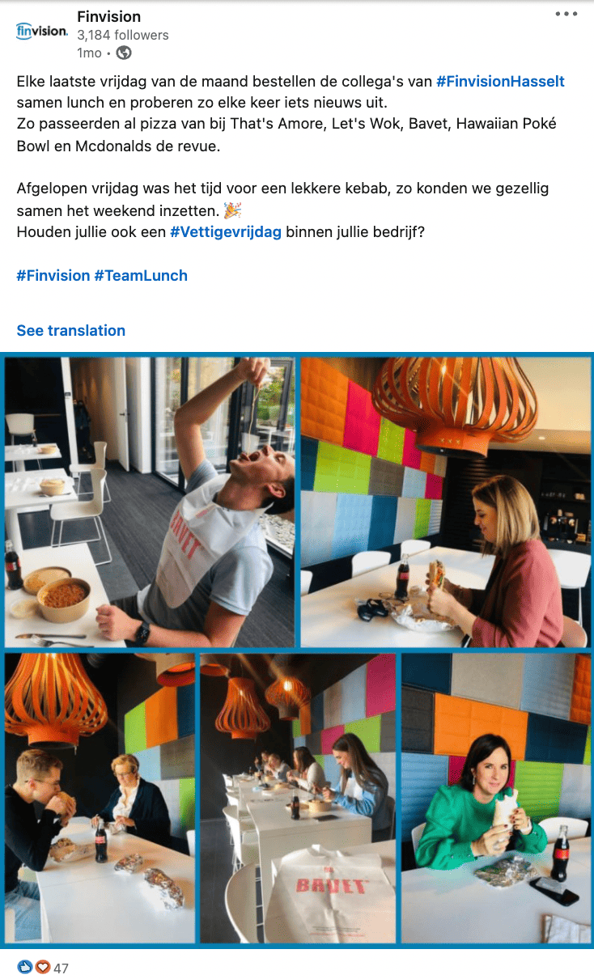The image size is (594, 979).
Task: Open the #Finvision hashtag
Action: [53, 275]
